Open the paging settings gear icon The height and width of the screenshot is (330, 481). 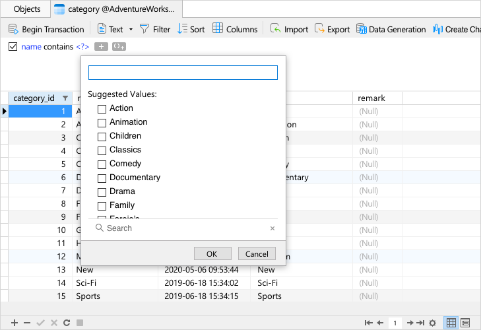[433, 323]
